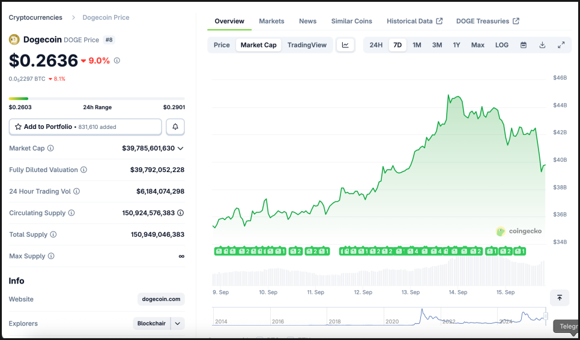Click the 2014-2024 navigator mini chart
This screenshot has width=580, height=340.
coord(379,317)
